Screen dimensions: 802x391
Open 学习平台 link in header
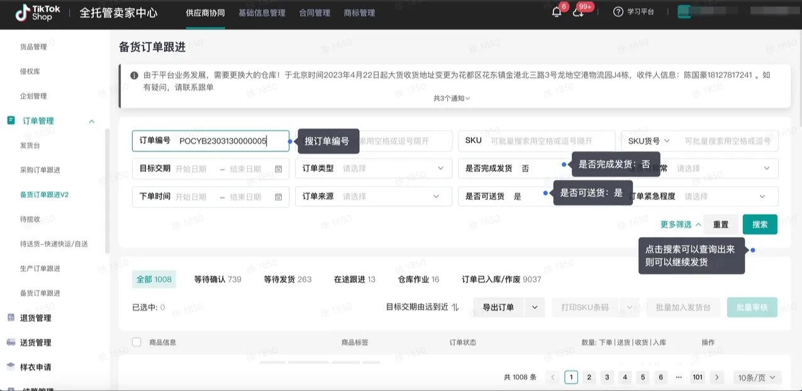coord(640,12)
